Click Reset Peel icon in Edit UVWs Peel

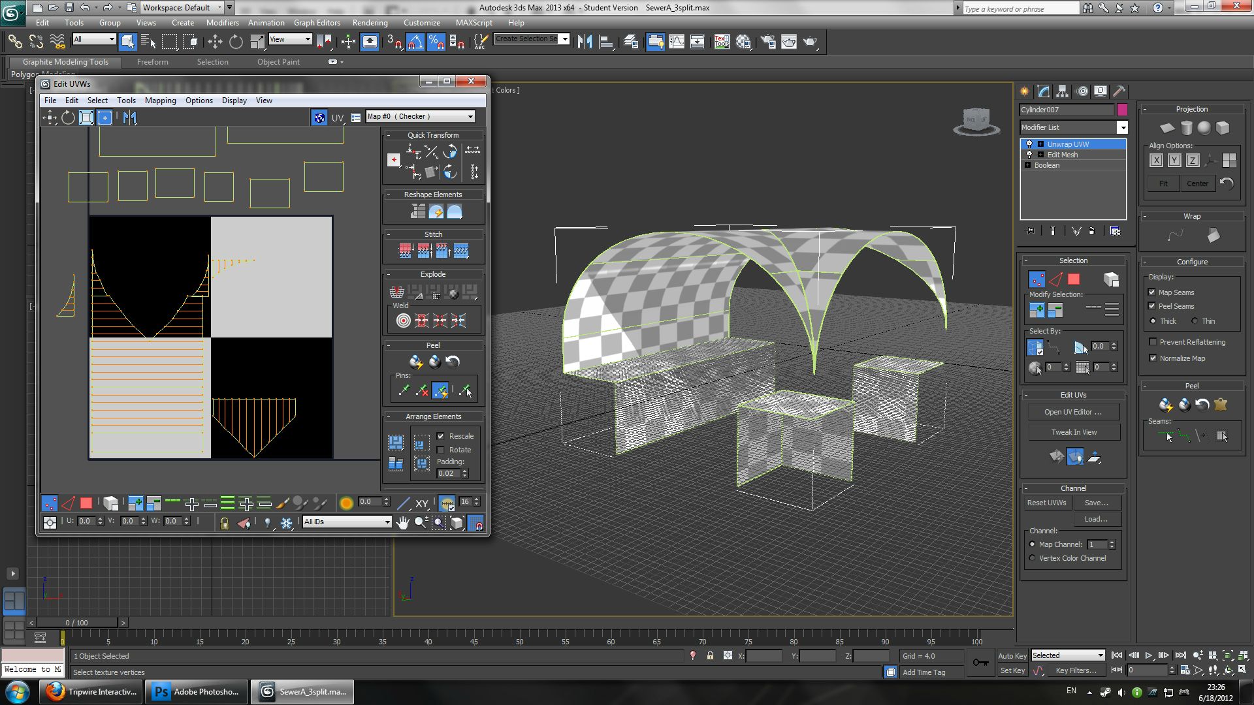click(x=453, y=361)
